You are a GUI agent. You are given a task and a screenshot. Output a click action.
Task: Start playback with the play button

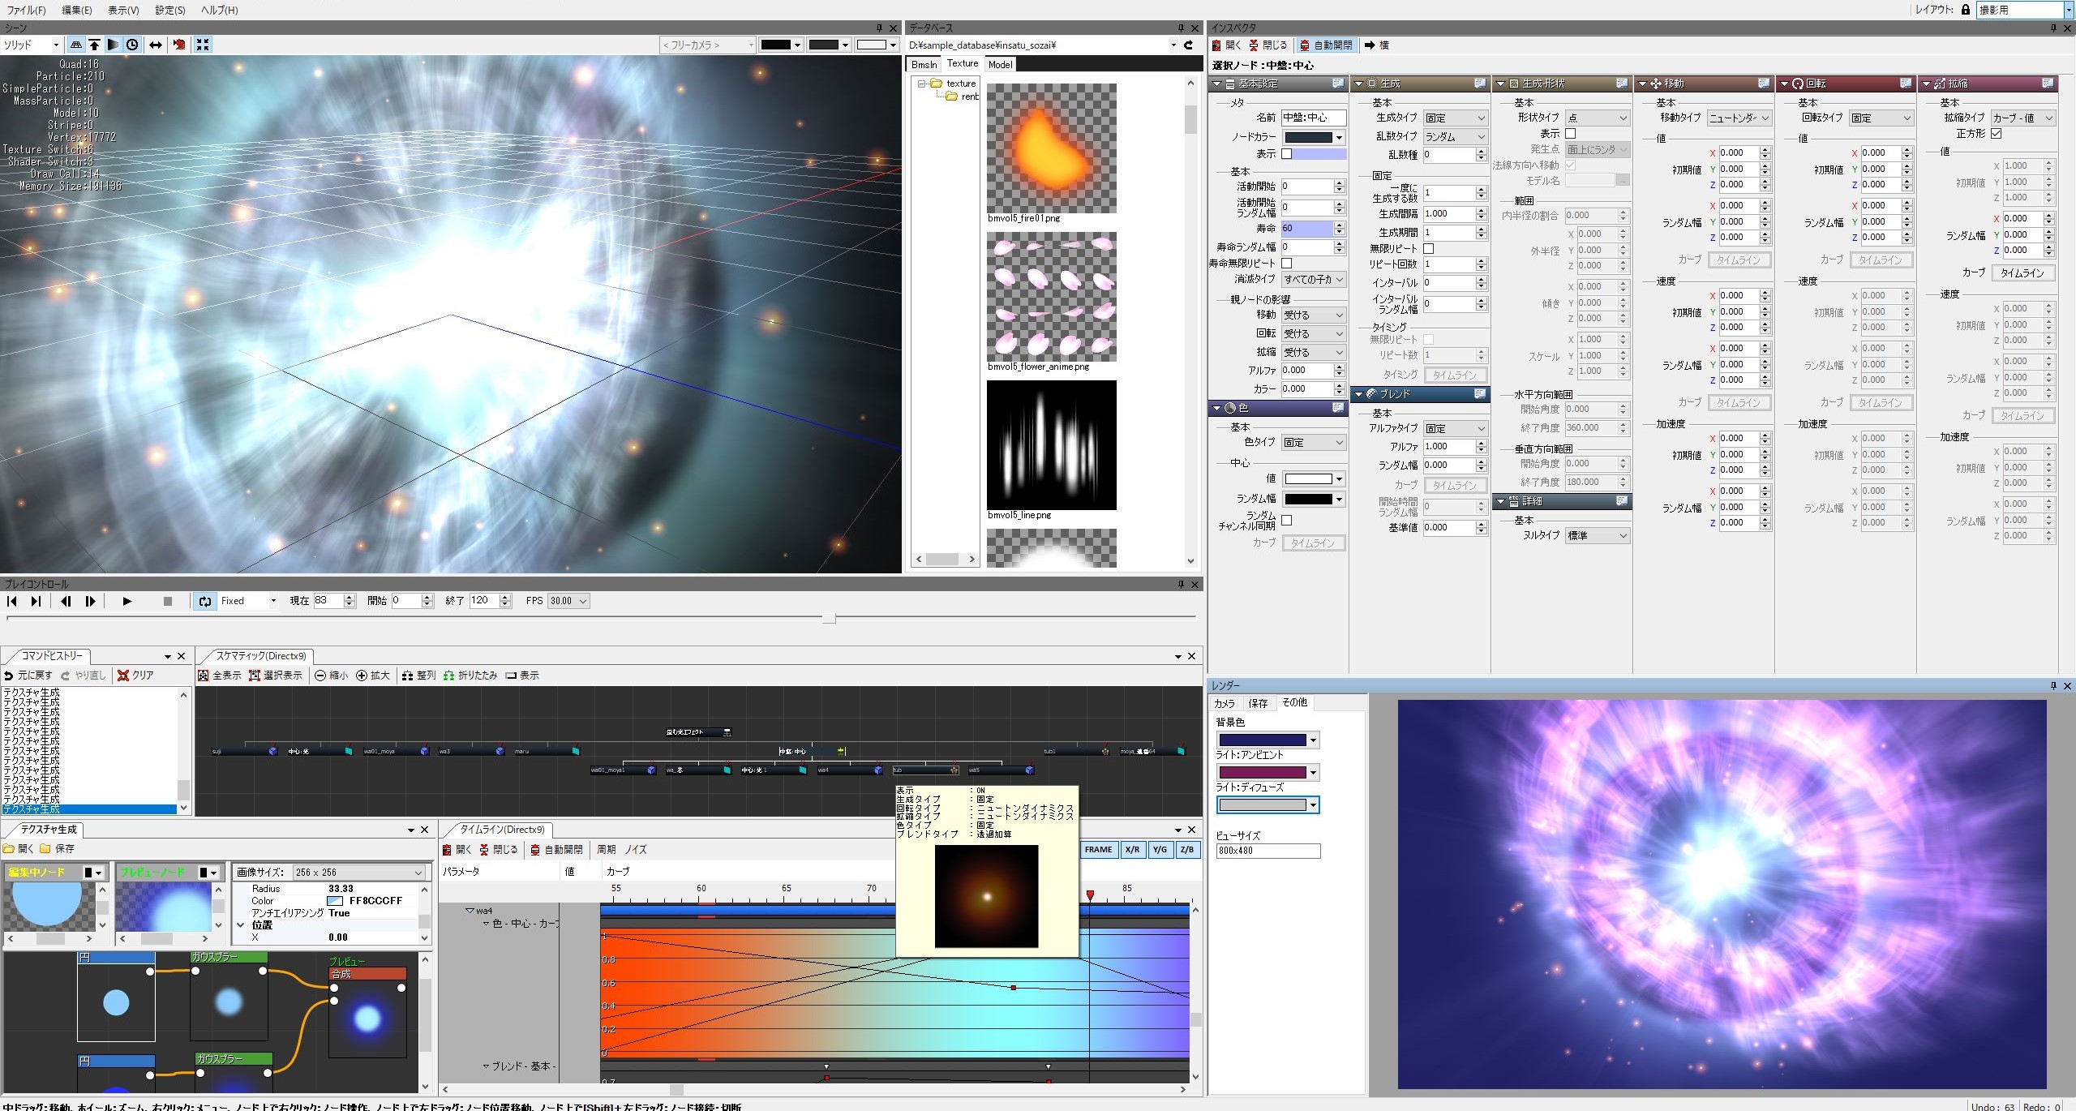(x=127, y=601)
